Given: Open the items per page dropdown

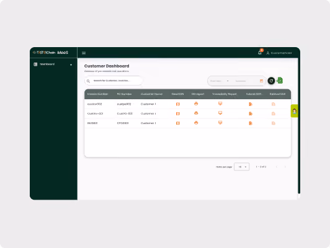Looking at the screenshot, I should [242, 167].
